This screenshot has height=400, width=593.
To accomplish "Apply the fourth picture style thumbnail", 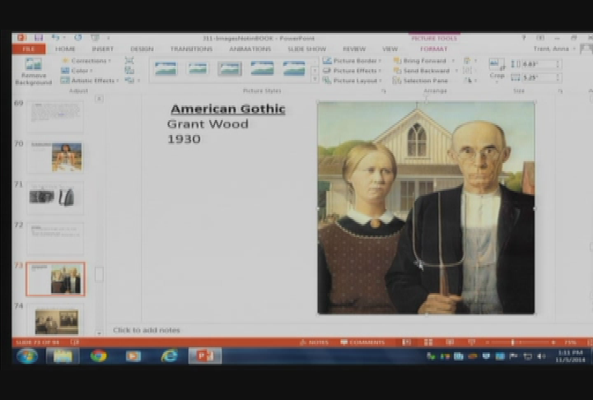I will (x=262, y=69).
